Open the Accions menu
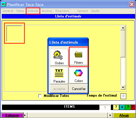The width and height of the screenshot is (136, 118). [47, 11]
